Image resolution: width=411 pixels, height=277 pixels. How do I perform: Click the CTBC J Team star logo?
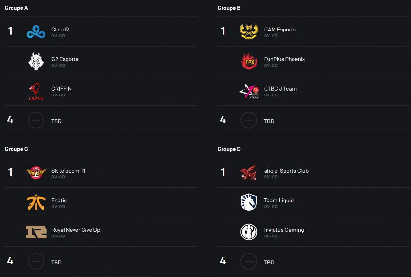[249, 91]
